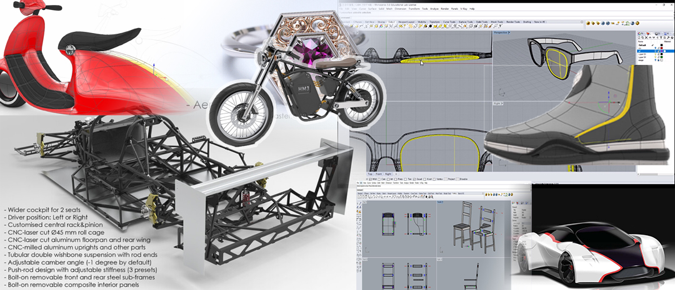Click the layer filter funnel icon
Screen dimensions: 675x290
(661, 38)
